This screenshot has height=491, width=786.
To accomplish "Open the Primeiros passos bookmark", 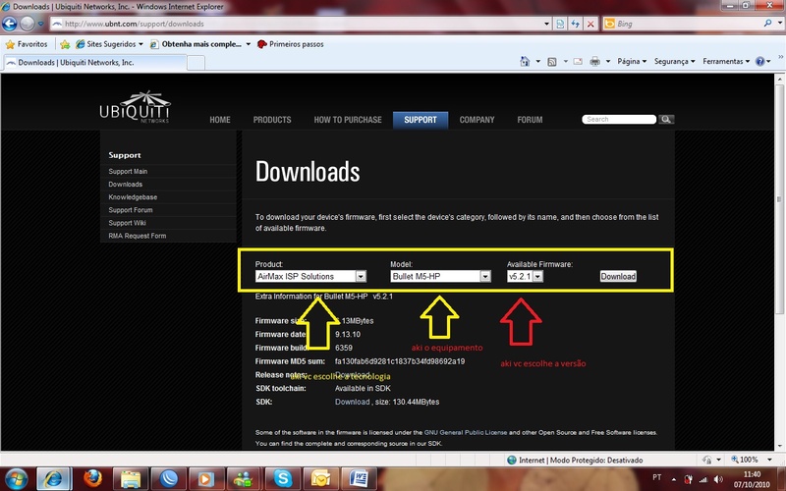I will pos(290,44).
